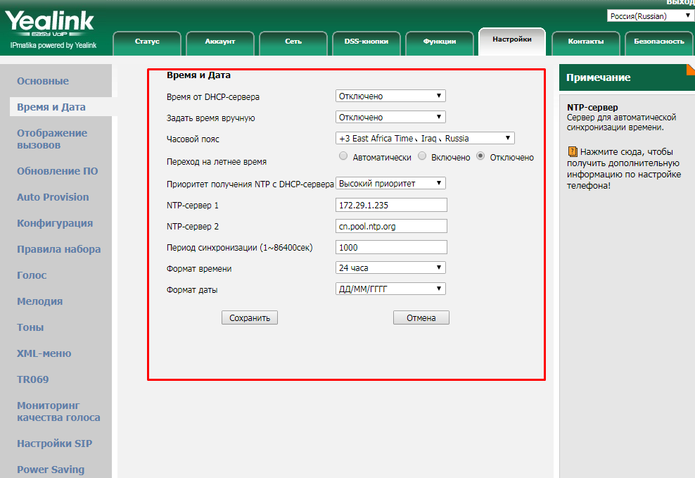Open Тоны in the sidebar
The image size is (695, 478).
[30, 327]
